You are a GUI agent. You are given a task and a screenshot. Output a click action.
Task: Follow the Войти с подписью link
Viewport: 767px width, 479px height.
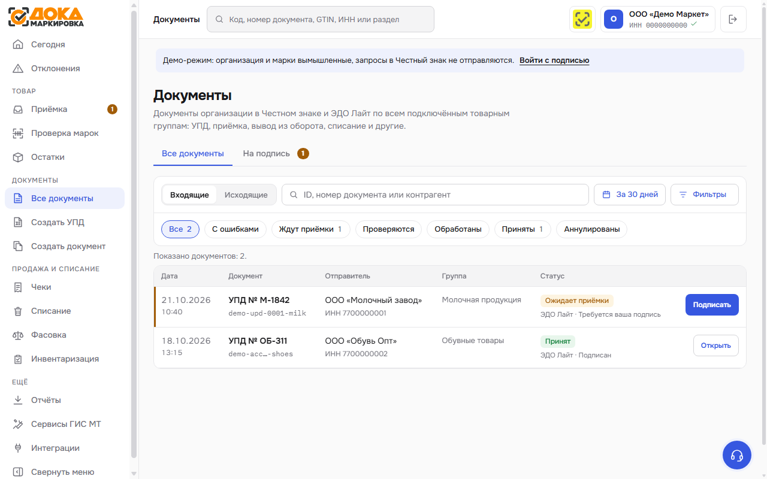(x=554, y=60)
